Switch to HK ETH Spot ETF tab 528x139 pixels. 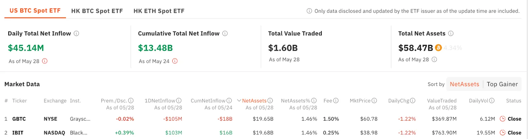click(x=159, y=11)
